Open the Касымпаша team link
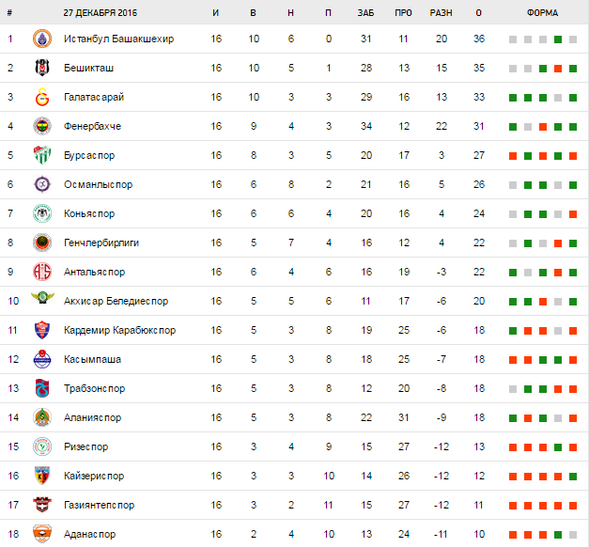The height and width of the screenshot is (548, 589). tap(92, 360)
